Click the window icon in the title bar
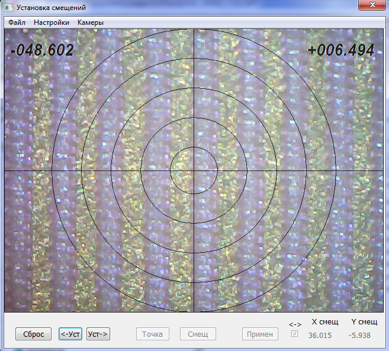Screen dimensions: 389x351 click(x=9, y=8)
